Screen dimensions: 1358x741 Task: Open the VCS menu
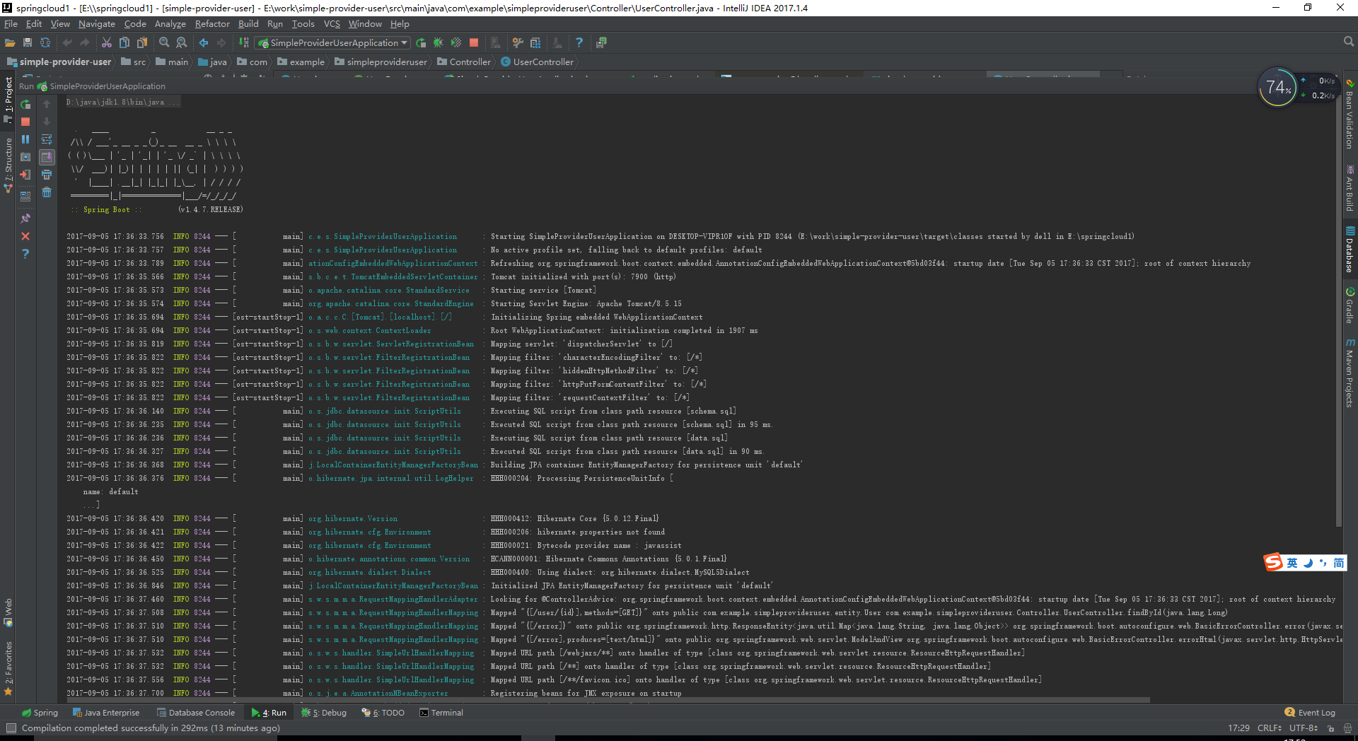[332, 23]
